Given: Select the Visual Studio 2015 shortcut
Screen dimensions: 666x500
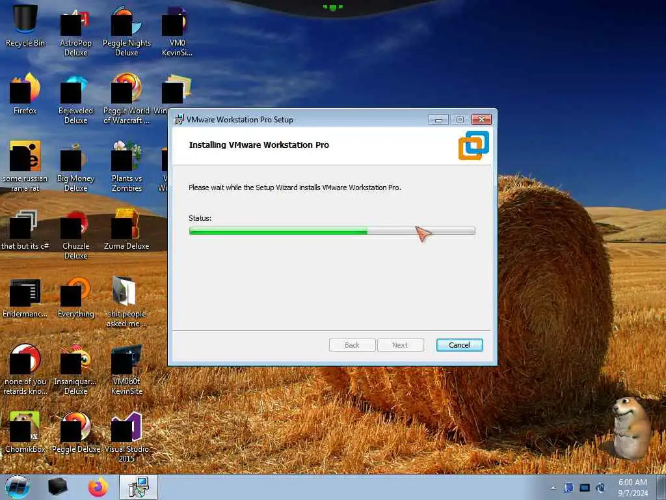Looking at the screenshot, I should tap(127, 437).
